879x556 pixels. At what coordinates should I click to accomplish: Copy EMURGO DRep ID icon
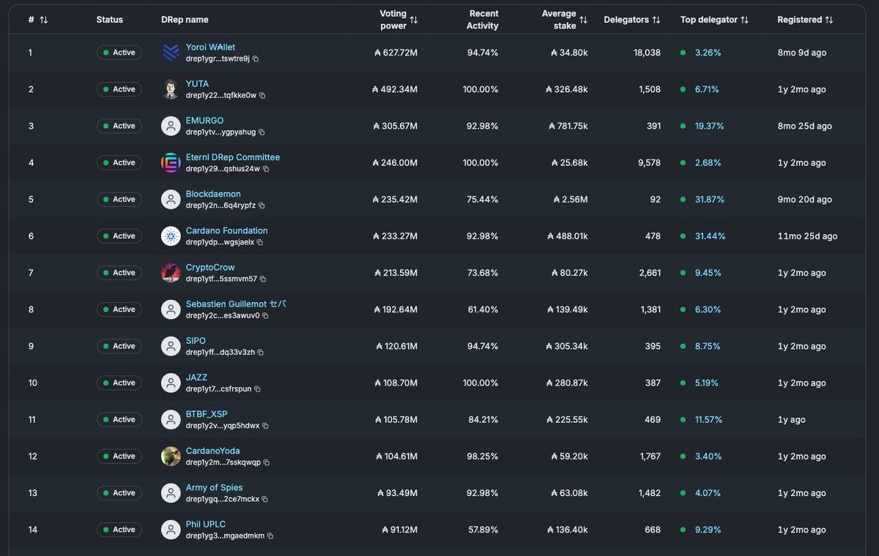pos(262,132)
